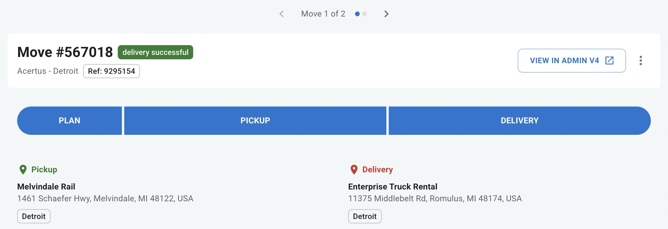
Task: Expand the PICKUP stage segment
Action: pyautogui.click(x=255, y=120)
